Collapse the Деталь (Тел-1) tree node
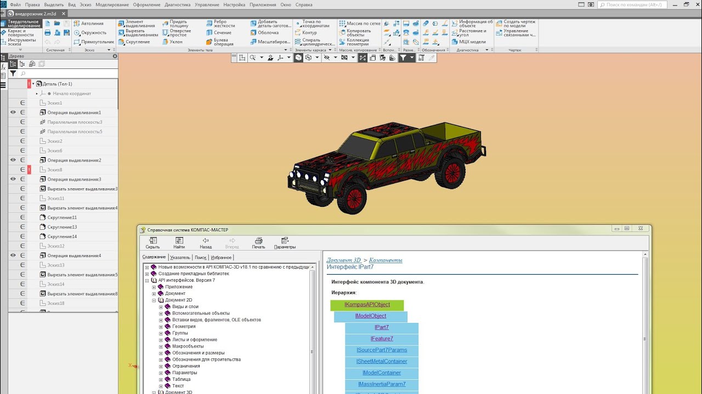 pyautogui.click(x=33, y=84)
